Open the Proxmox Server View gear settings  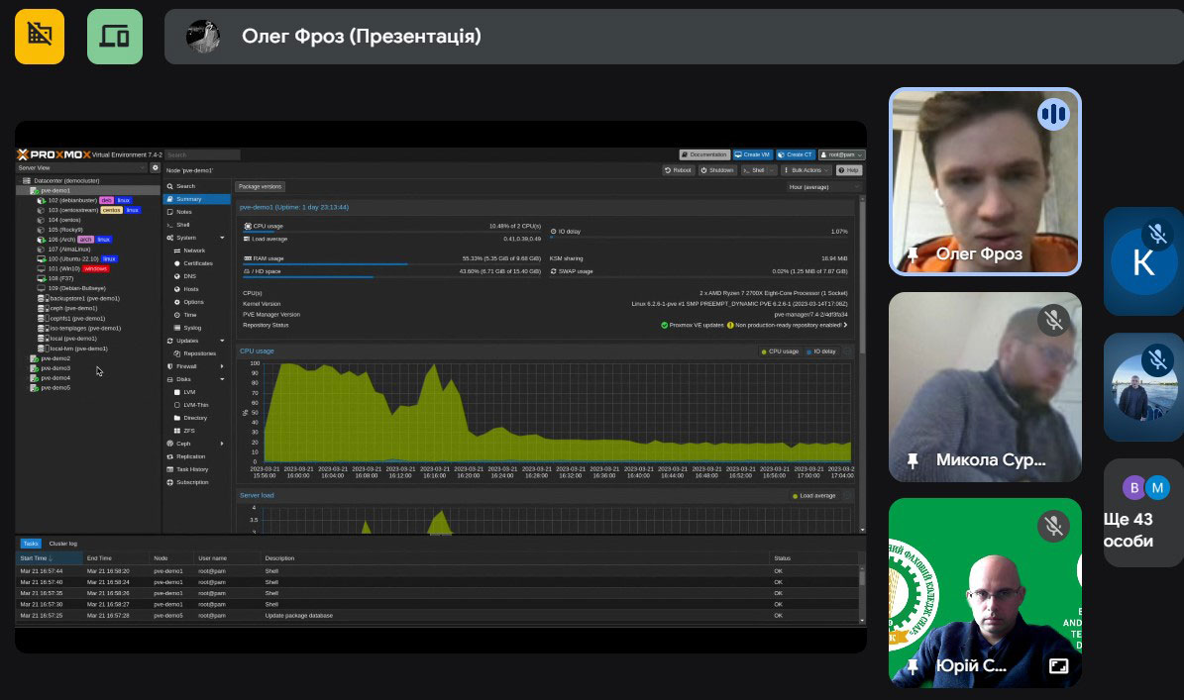tap(155, 168)
